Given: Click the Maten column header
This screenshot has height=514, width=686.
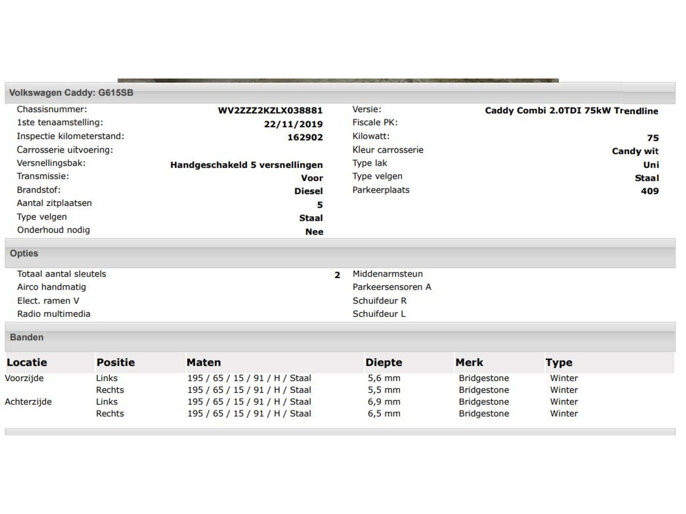Looking at the screenshot, I should (x=204, y=363).
